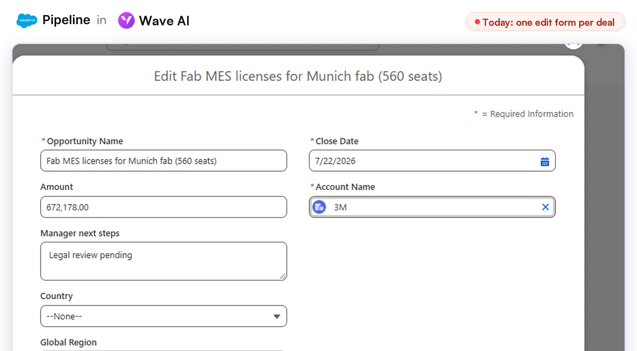Screen dimensions: 637x351
Task: Click the 'Pipeline' header title
Action: pyautogui.click(x=67, y=20)
